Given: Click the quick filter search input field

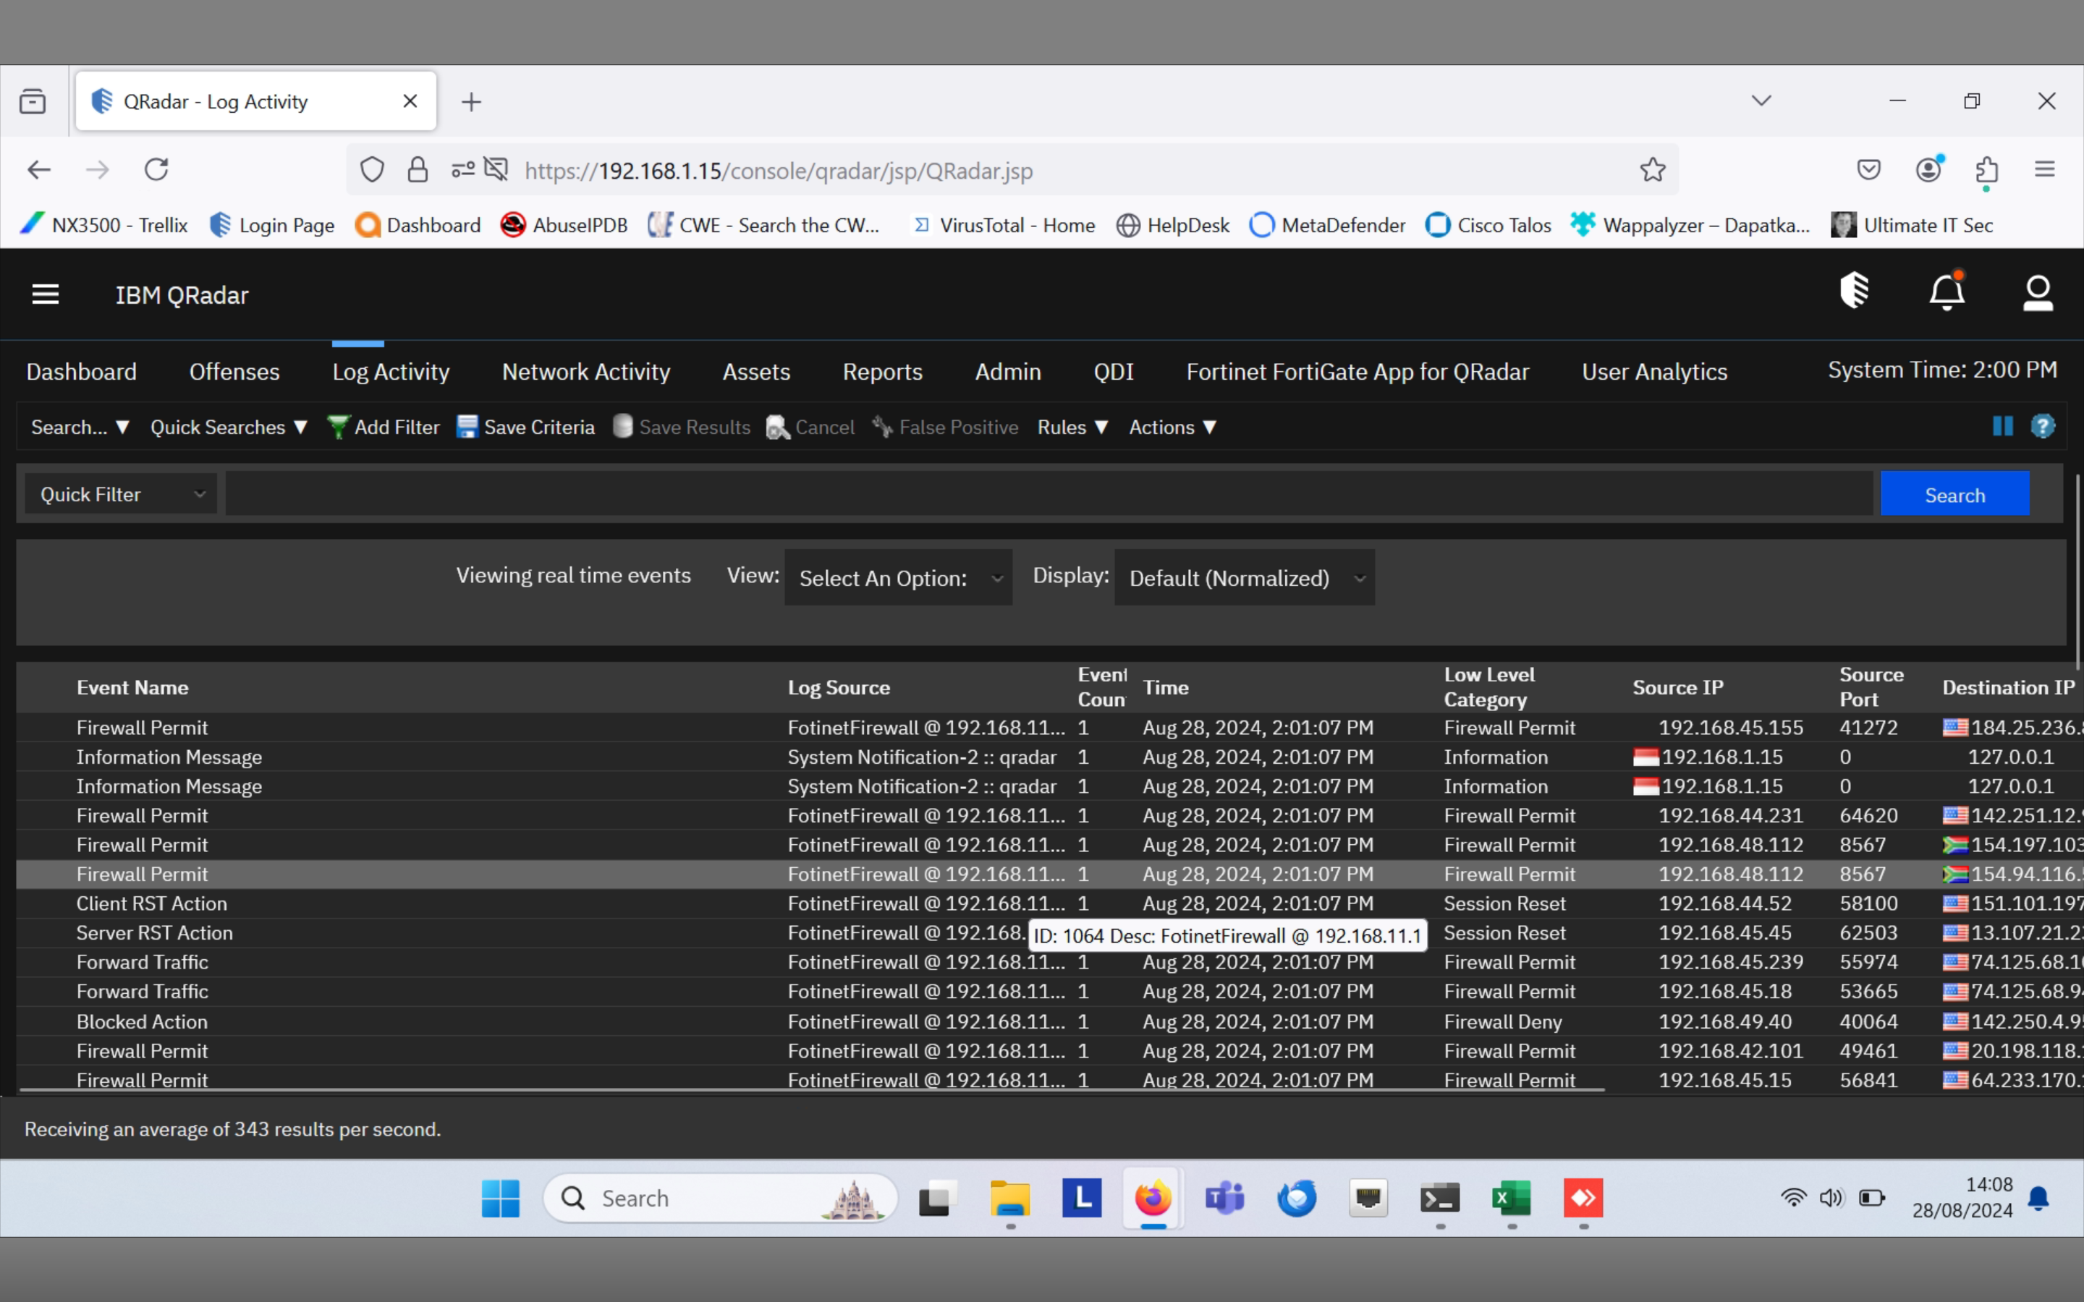Looking at the screenshot, I should point(1049,494).
